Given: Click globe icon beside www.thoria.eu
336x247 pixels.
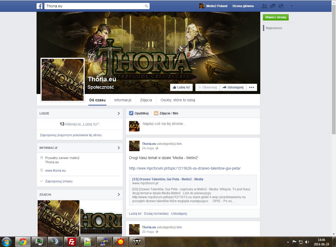Looking at the screenshot, I should pyautogui.click(x=41, y=170).
